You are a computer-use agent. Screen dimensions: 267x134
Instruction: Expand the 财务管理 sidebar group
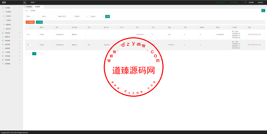[x=11, y=41]
